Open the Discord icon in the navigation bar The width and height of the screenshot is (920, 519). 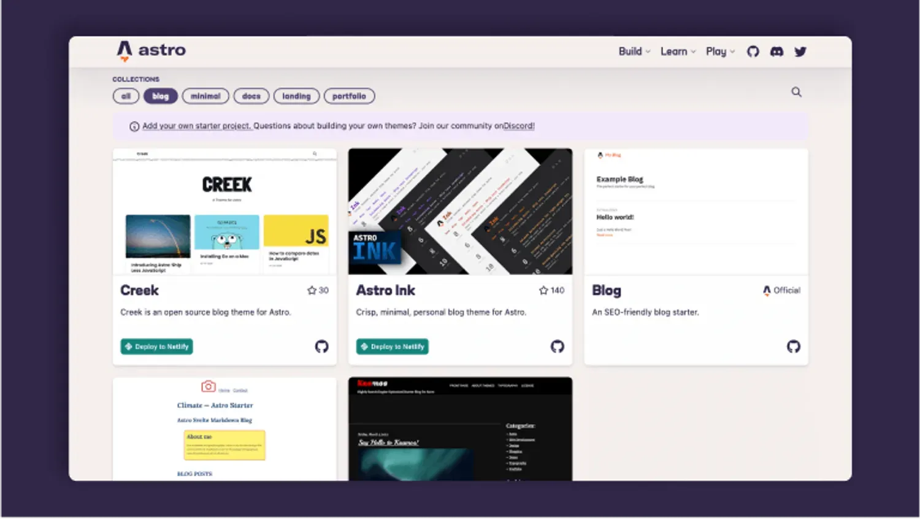(776, 52)
